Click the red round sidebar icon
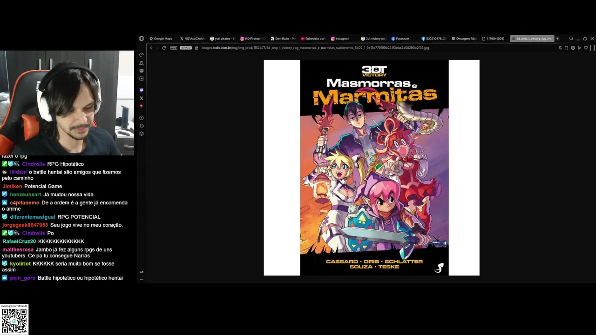 [x=142, y=106]
